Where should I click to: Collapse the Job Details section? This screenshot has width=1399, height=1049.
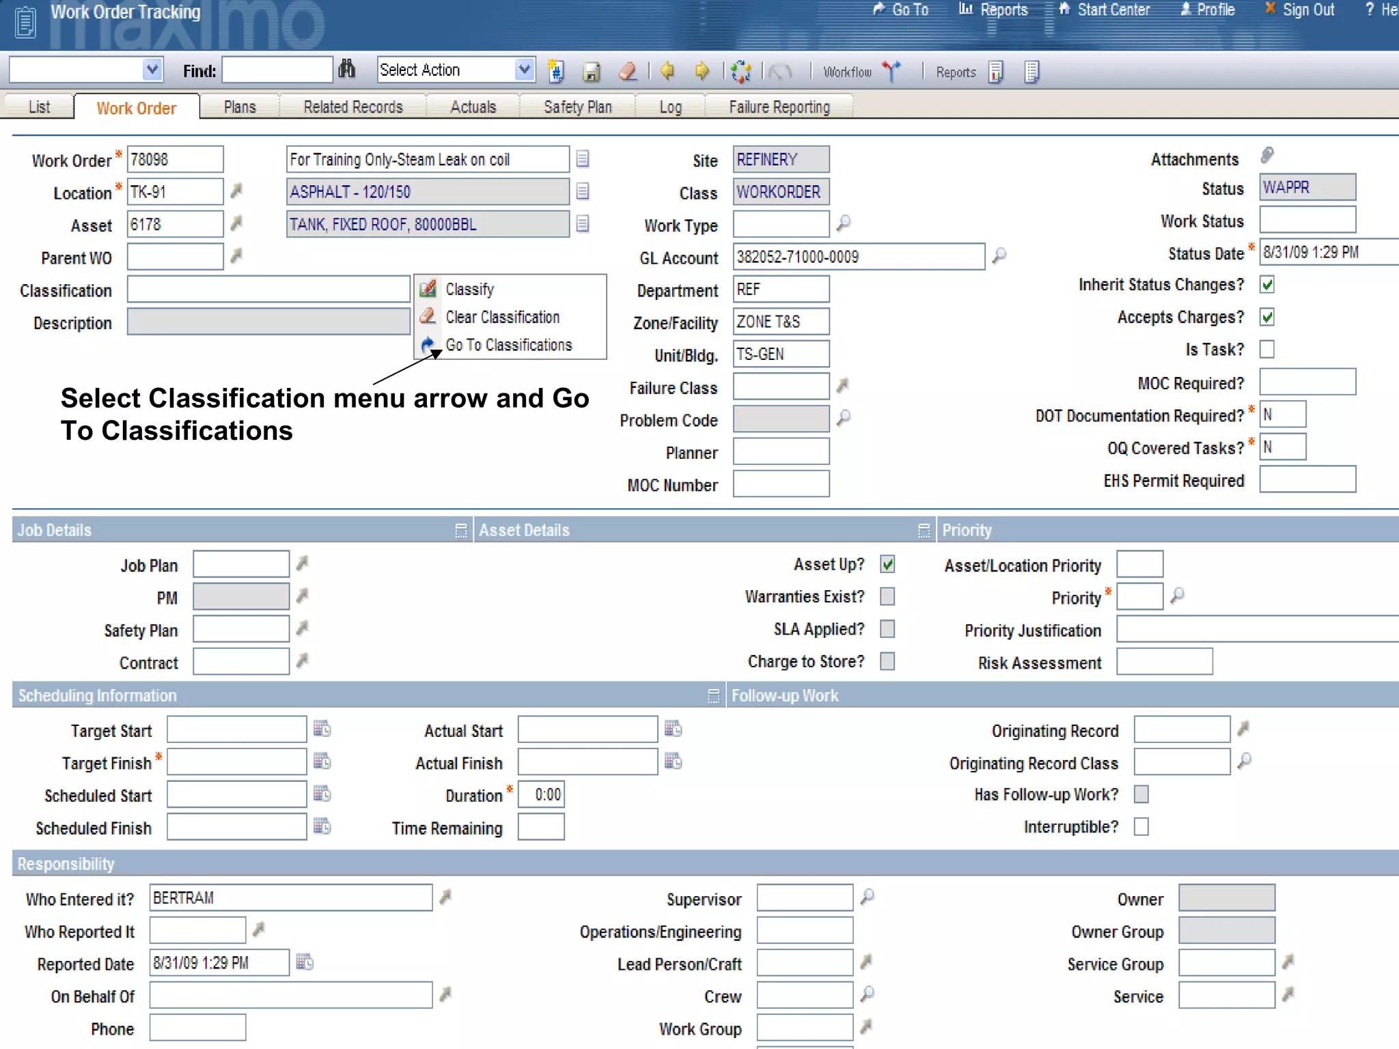pyautogui.click(x=461, y=530)
